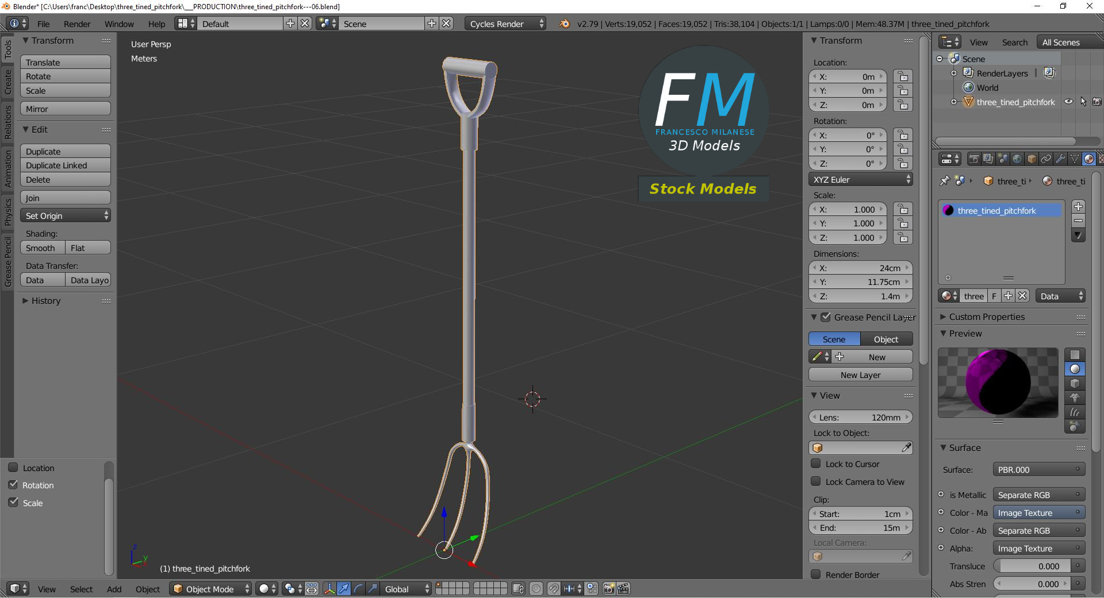Select the translate manipulator arrow icon
Screen dimensions: 1104x598
344,589
